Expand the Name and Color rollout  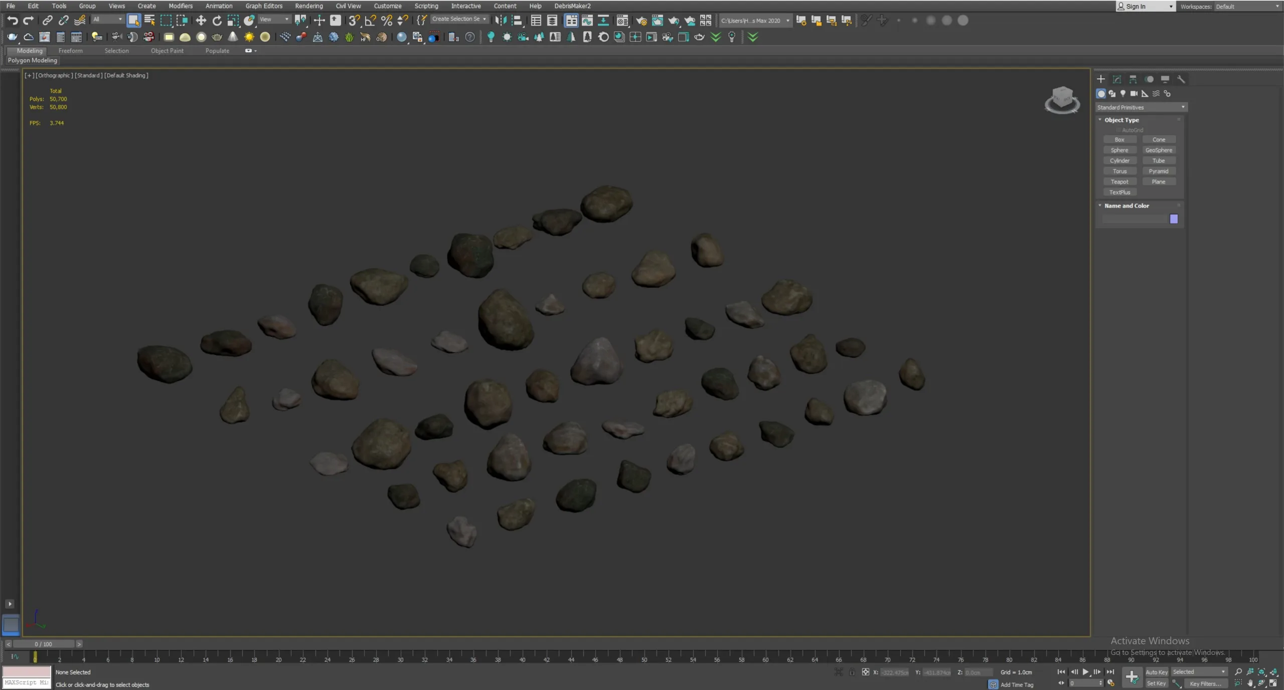point(1127,206)
